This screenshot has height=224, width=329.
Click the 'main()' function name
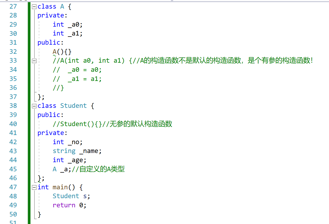(x=64, y=187)
